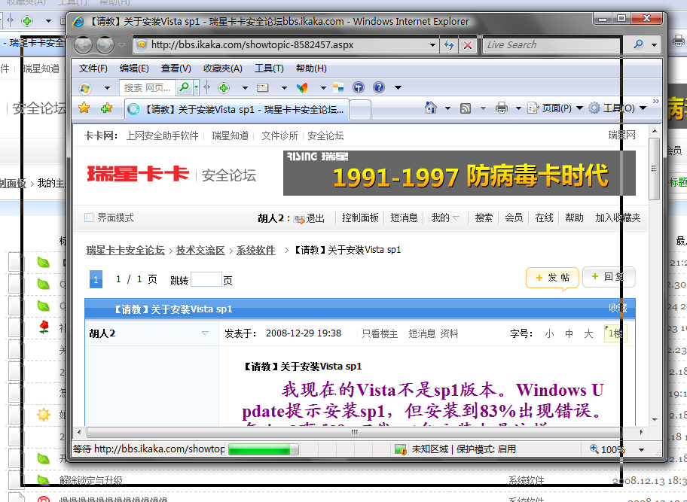Open the 文件(F) menu
Screen dimensions: 687x502
click(x=93, y=68)
